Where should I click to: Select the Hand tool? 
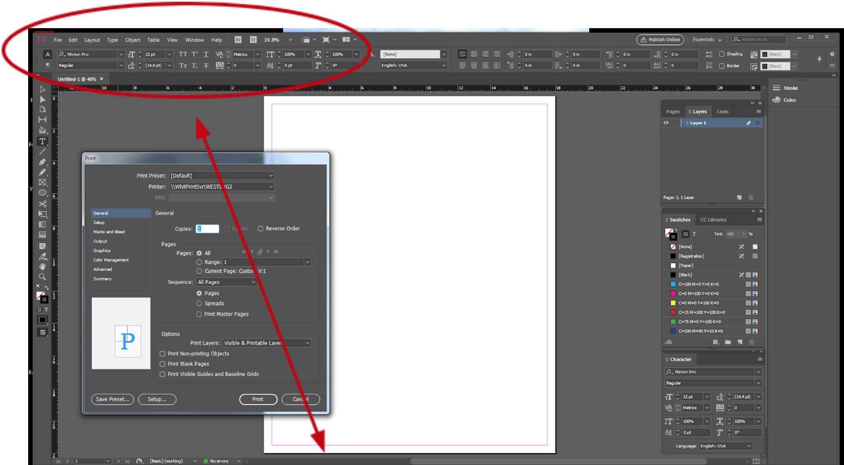(42, 266)
